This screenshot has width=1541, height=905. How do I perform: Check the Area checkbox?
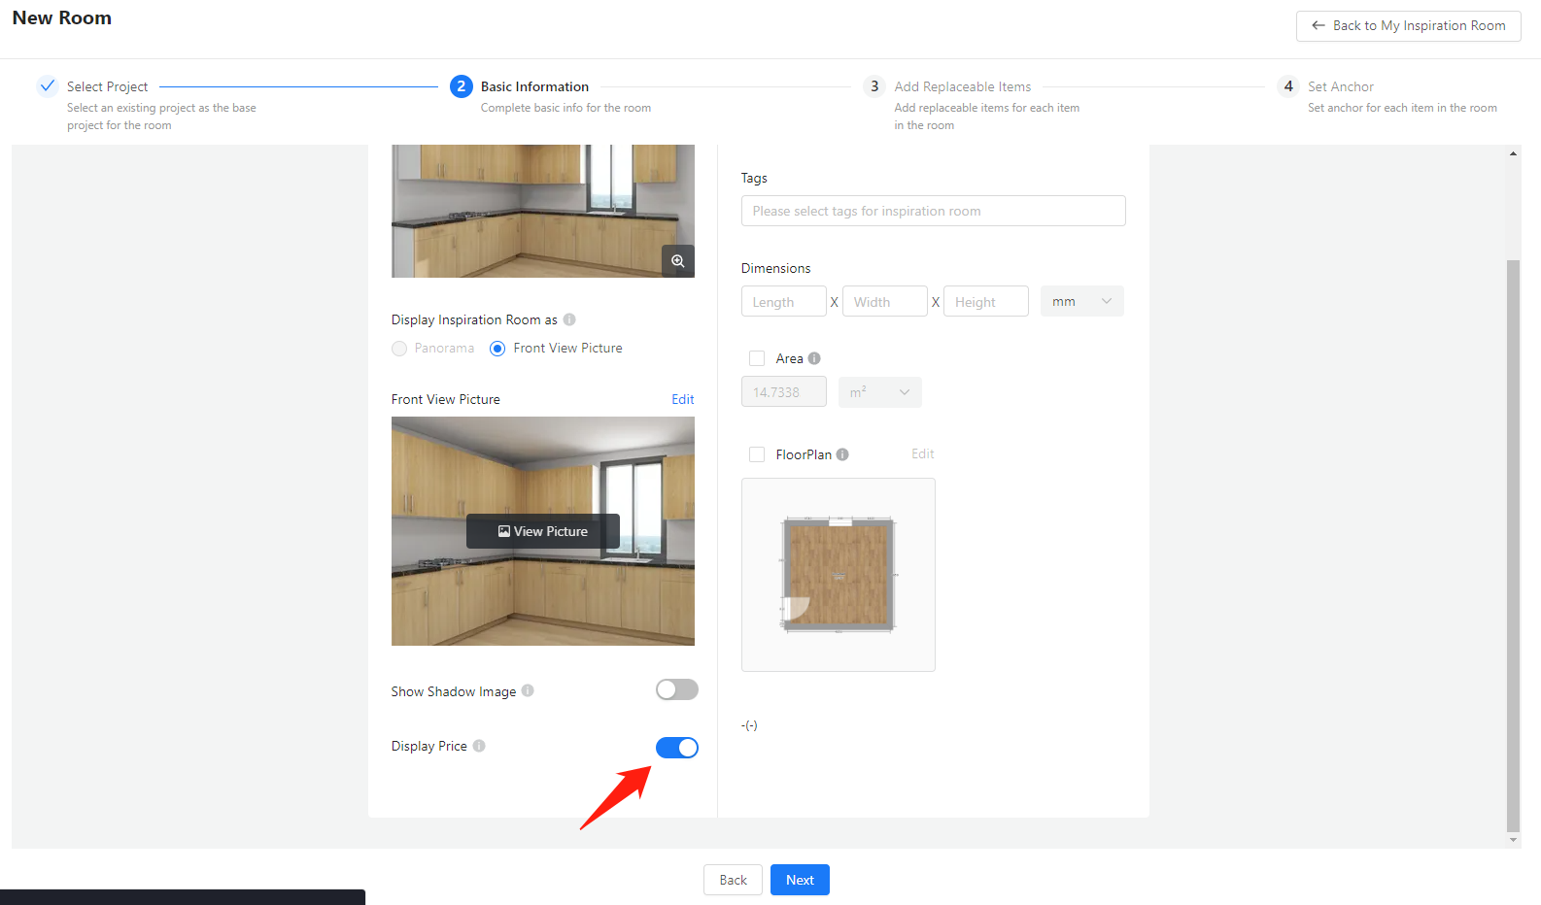coord(757,358)
